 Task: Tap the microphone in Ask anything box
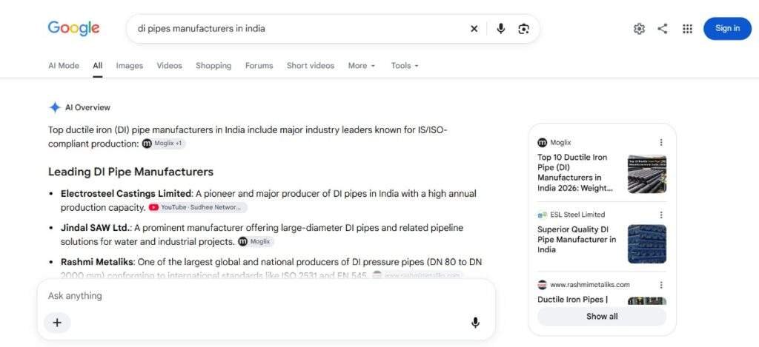coord(475,323)
